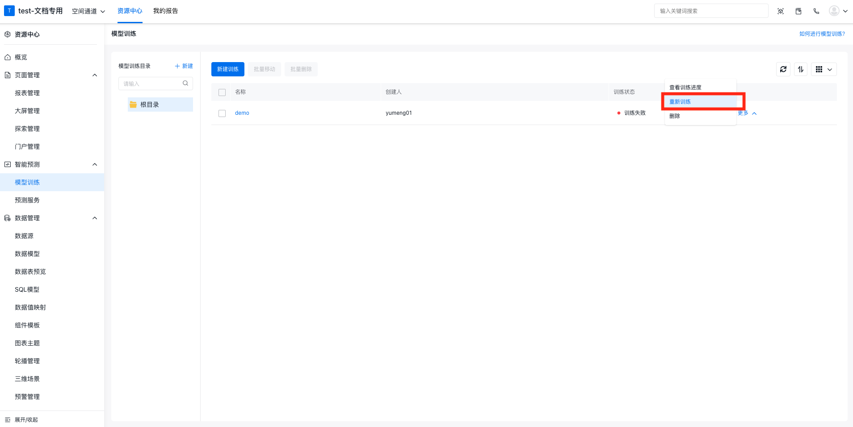This screenshot has height=427, width=853.
Task: Collapse the 页面管理 section
Action: point(95,75)
